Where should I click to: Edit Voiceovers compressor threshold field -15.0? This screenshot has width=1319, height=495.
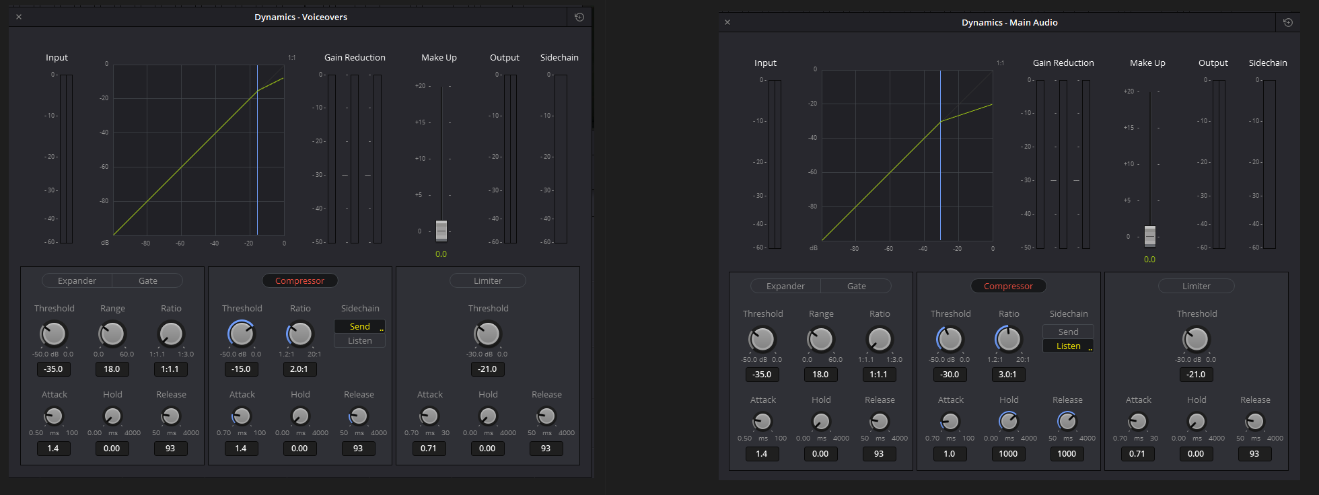[241, 369]
